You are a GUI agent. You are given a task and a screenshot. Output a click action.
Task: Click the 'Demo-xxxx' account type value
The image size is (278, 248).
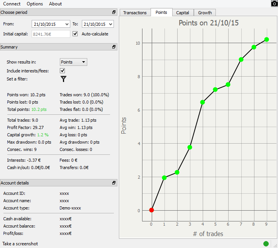click(70, 208)
